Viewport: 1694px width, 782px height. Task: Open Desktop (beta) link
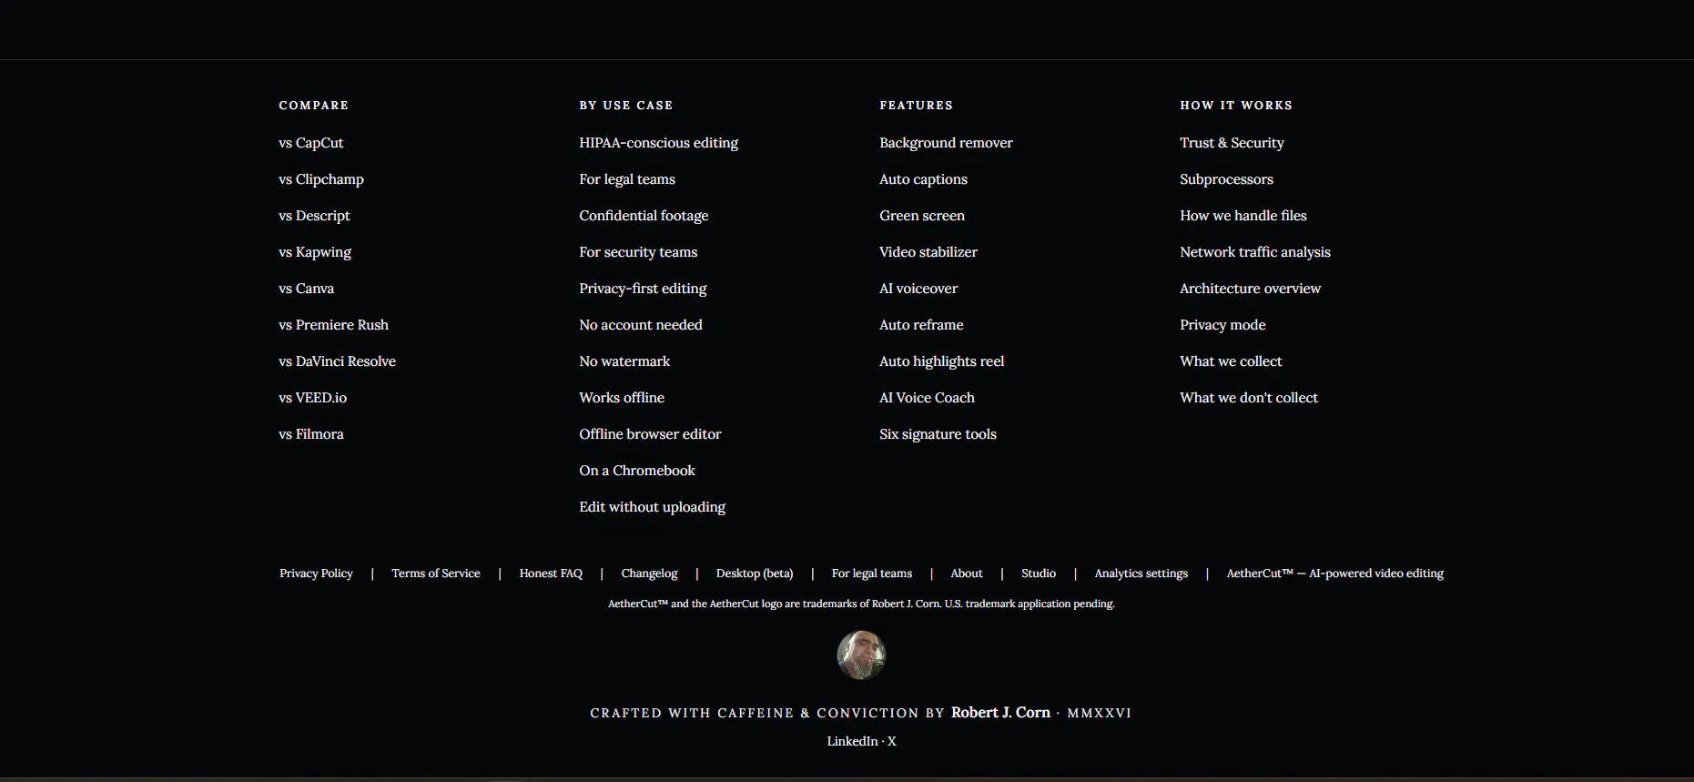755,574
